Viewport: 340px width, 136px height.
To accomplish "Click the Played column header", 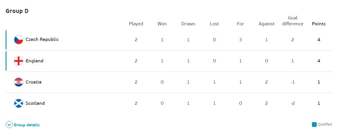I will 136,24.
